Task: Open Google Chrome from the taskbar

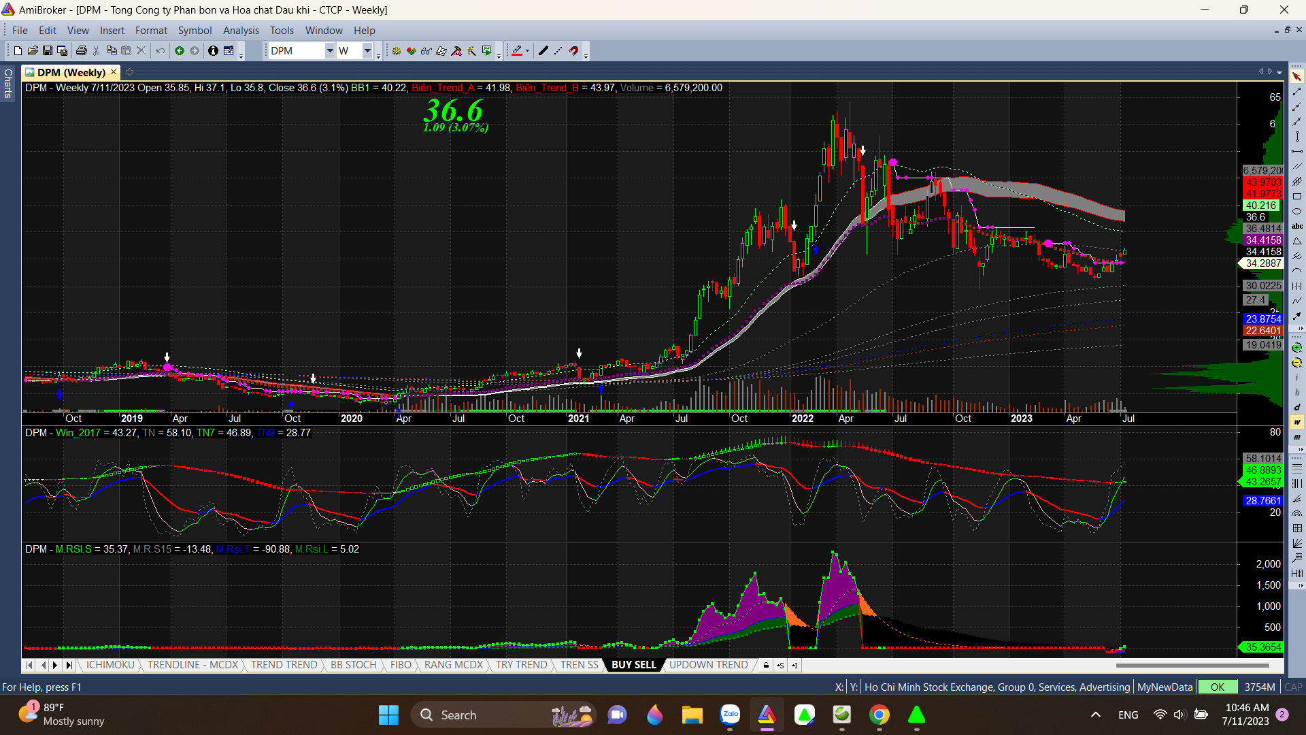Action: pyautogui.click(x=879, y=715)
